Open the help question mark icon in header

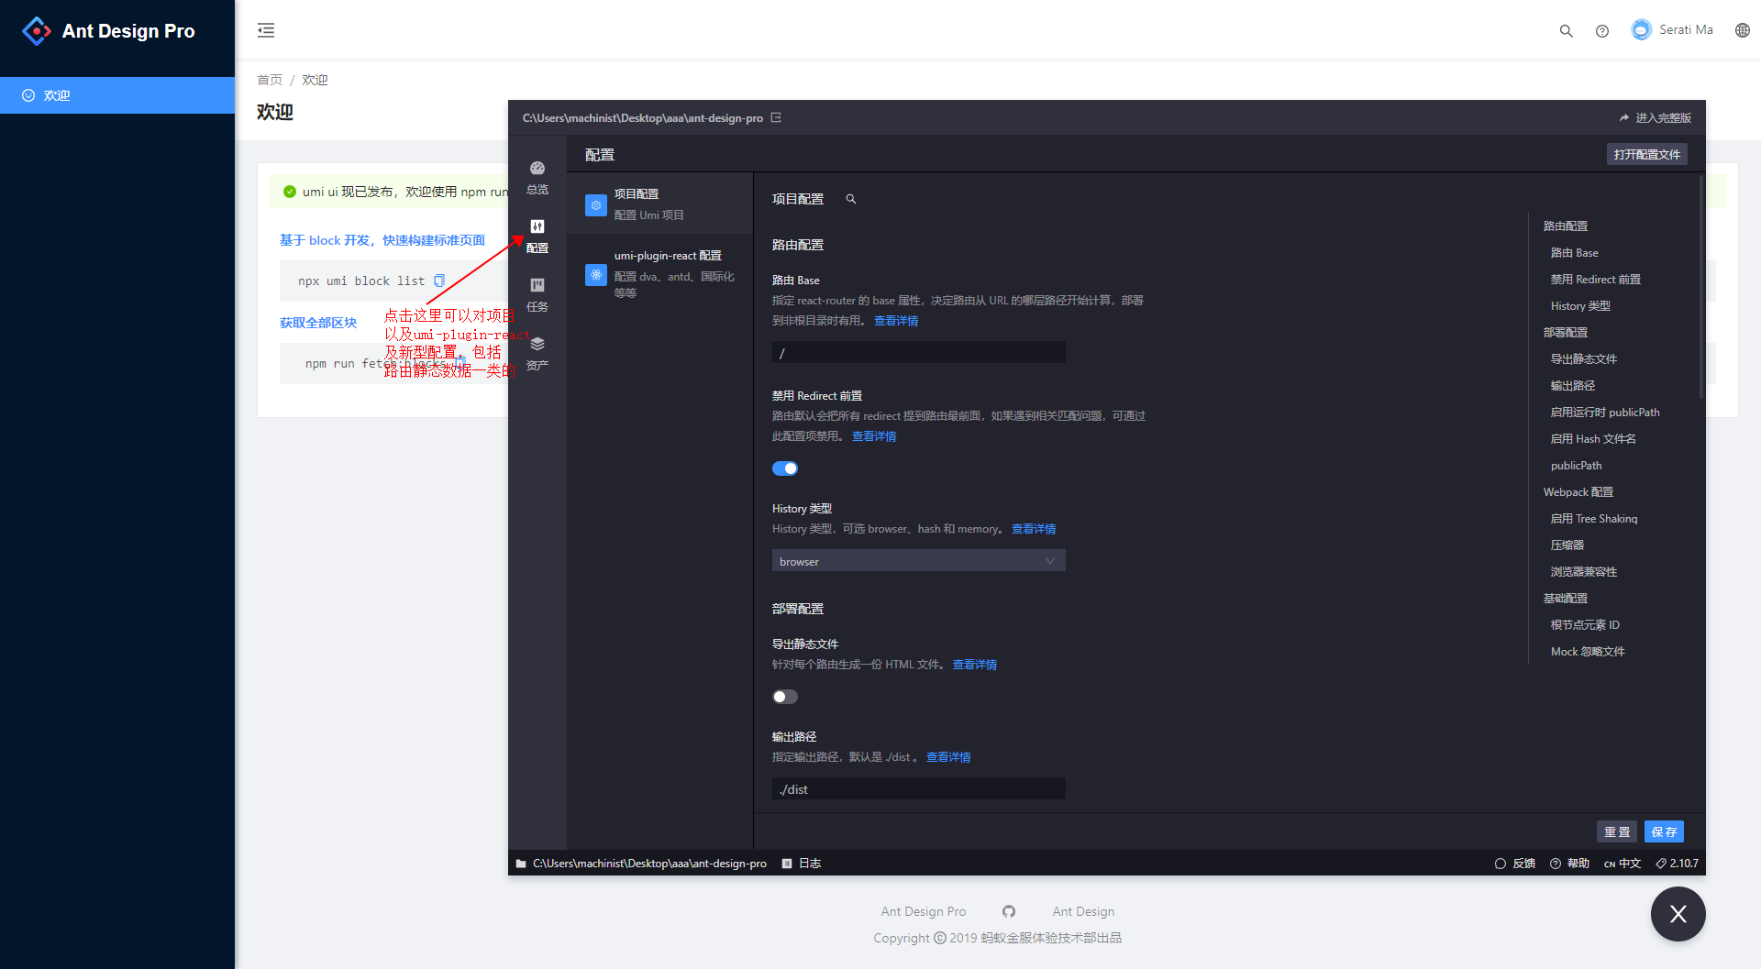(1602, 30)
